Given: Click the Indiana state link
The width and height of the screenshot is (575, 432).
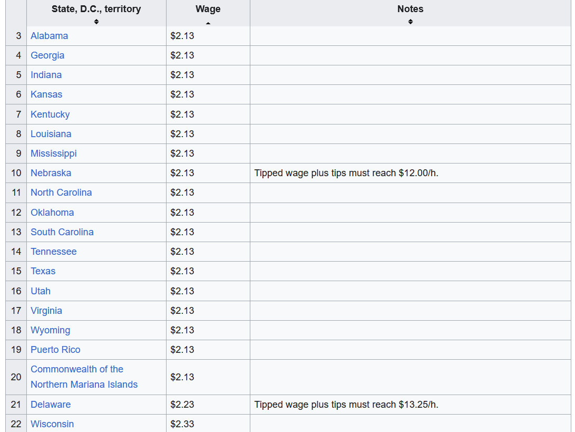Looking at the screenshot, I should 46,75.
